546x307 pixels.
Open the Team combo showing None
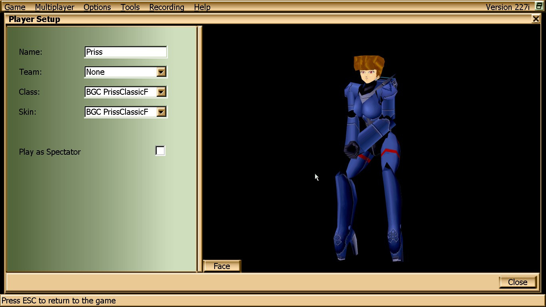[x=120, y=72]
